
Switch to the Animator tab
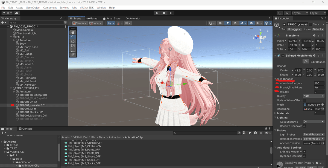[133, 18]
